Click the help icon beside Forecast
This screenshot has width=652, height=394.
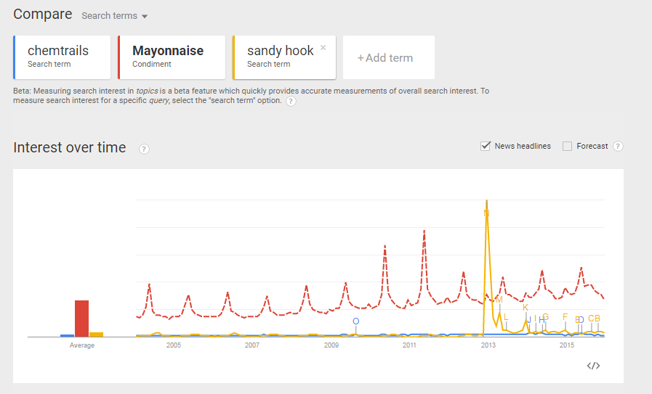618,147
